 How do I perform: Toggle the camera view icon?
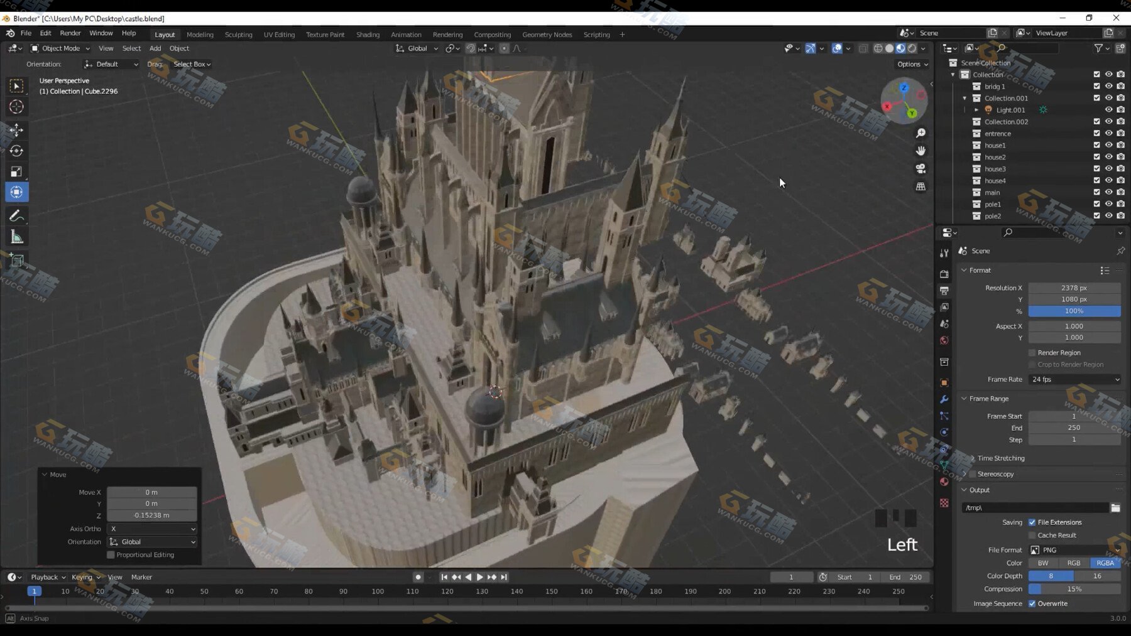point(921,168)
